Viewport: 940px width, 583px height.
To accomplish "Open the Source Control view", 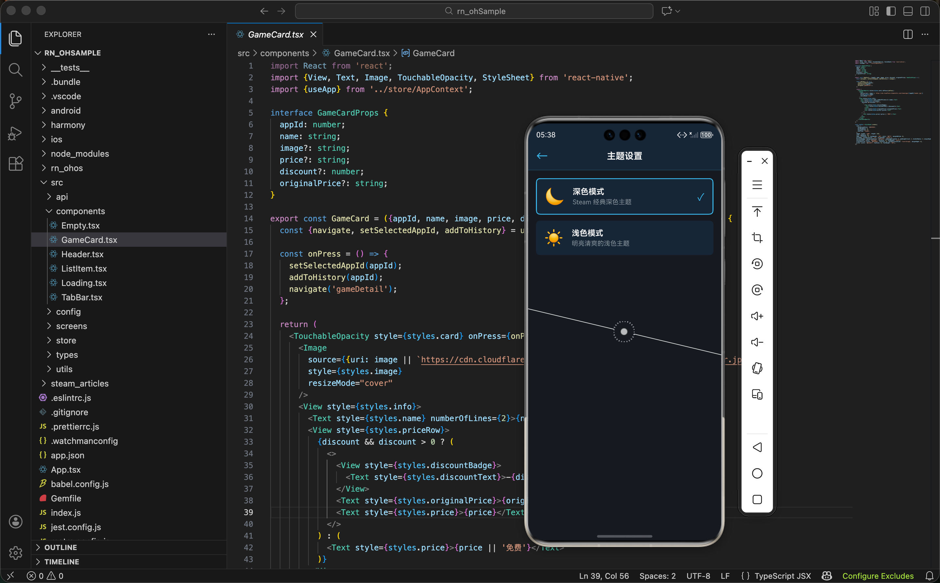I will [x=15, y=101].
